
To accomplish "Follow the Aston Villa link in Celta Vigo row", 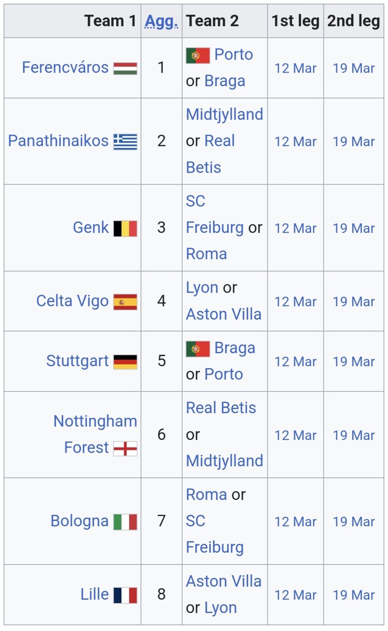I will pos(224,314).
